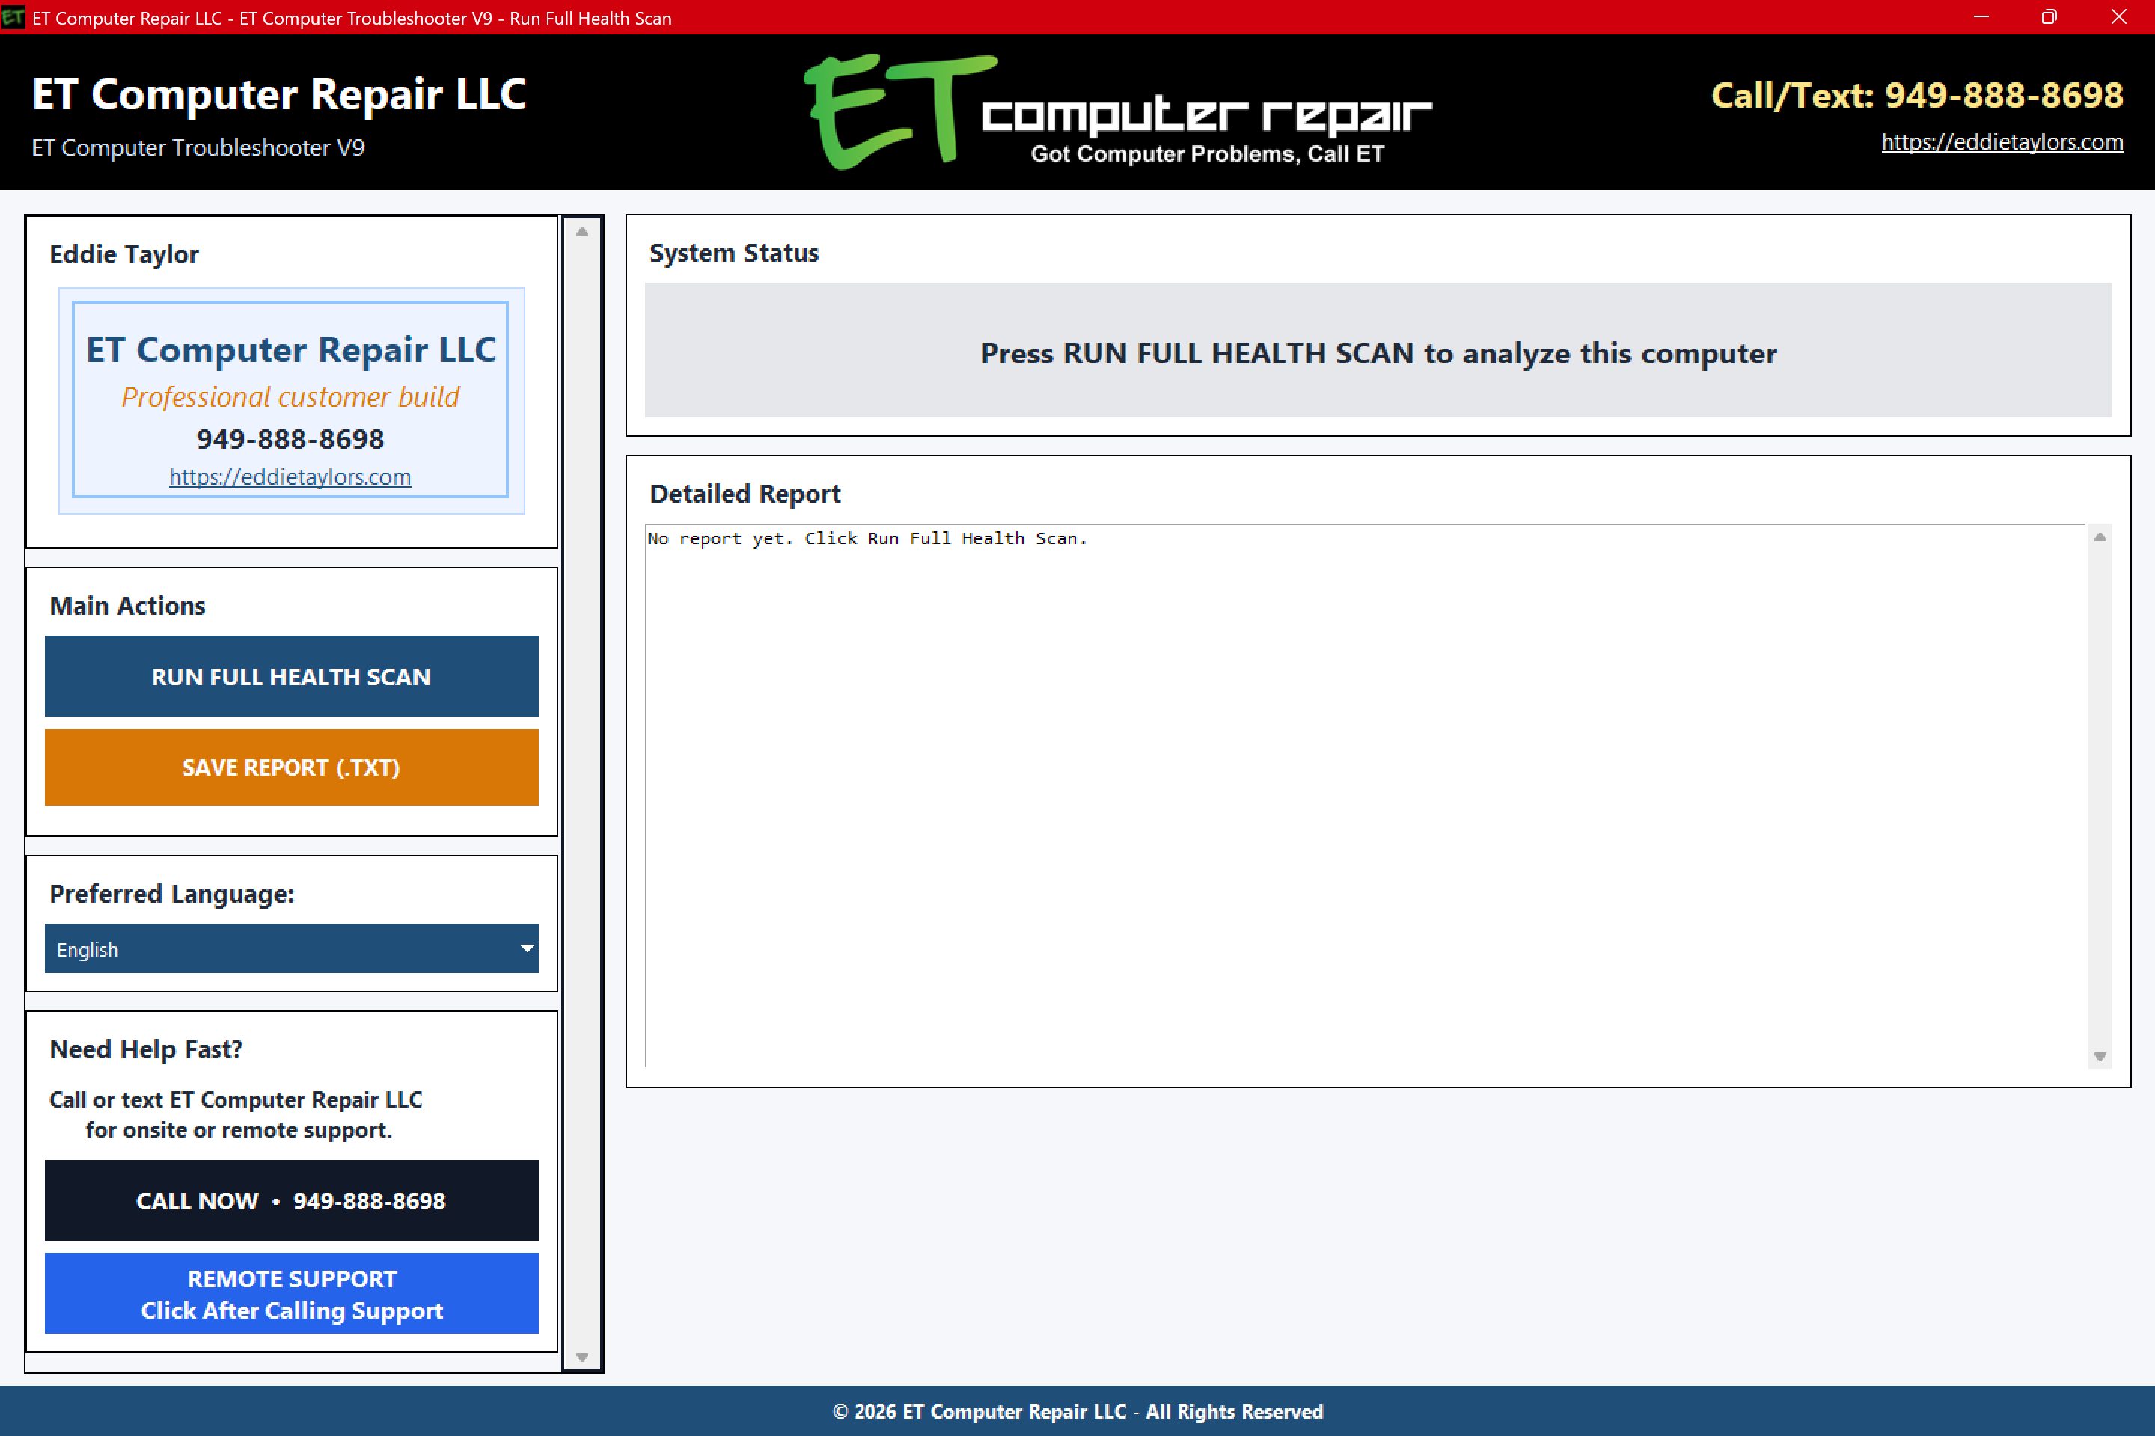Click the copyright footer text

pyautogui.click(x=1077, y=1411)
